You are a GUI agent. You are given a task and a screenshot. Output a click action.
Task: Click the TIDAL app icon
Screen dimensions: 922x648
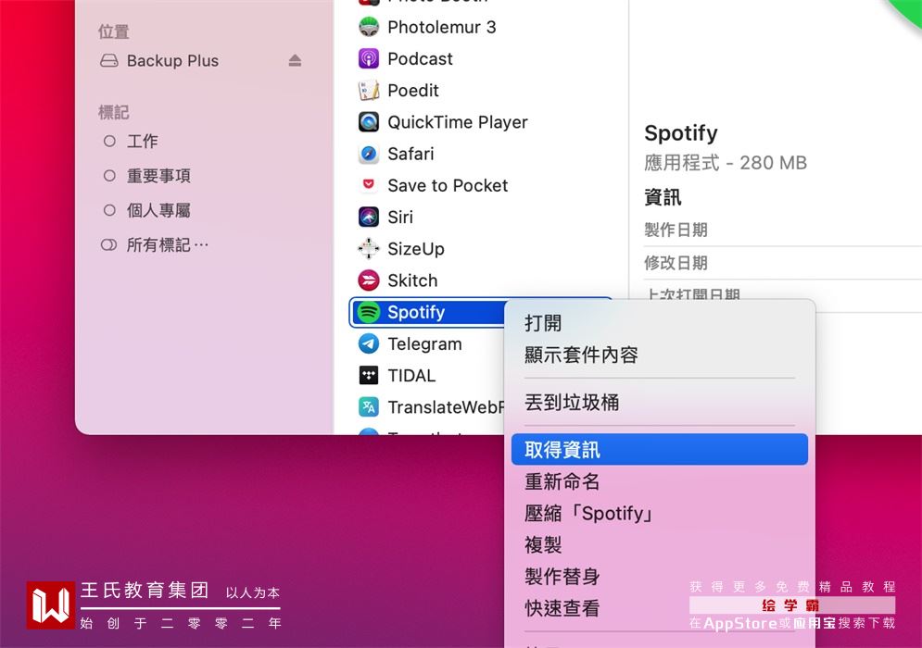(x=369, y=376)
